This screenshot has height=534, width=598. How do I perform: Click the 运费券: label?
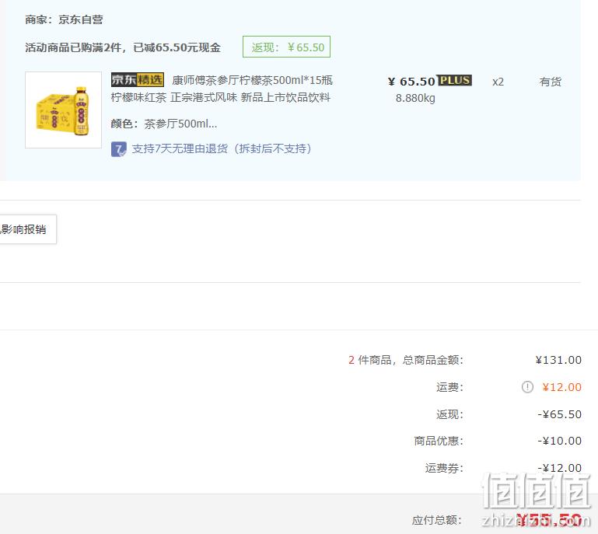pyautogui.click(x=445, y=468)
